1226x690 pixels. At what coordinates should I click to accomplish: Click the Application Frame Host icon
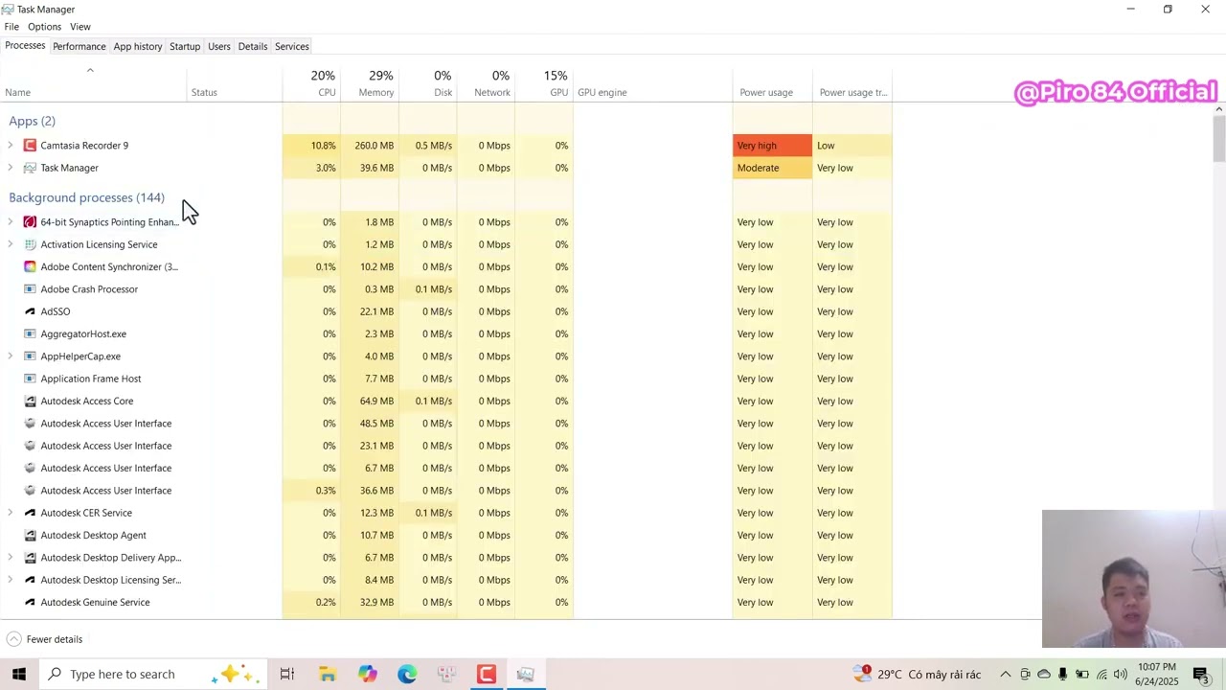point(30,379)
